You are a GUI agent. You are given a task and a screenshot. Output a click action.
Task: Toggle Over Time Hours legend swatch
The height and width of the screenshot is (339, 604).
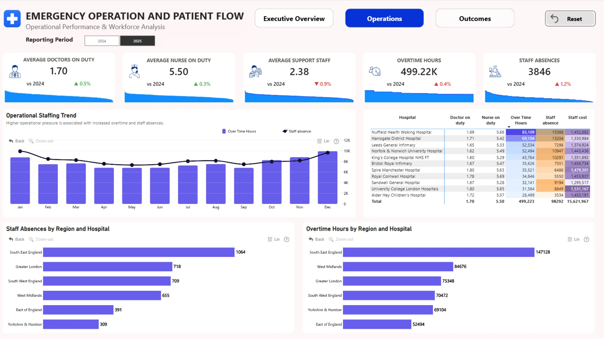click(x=224, y=131)
